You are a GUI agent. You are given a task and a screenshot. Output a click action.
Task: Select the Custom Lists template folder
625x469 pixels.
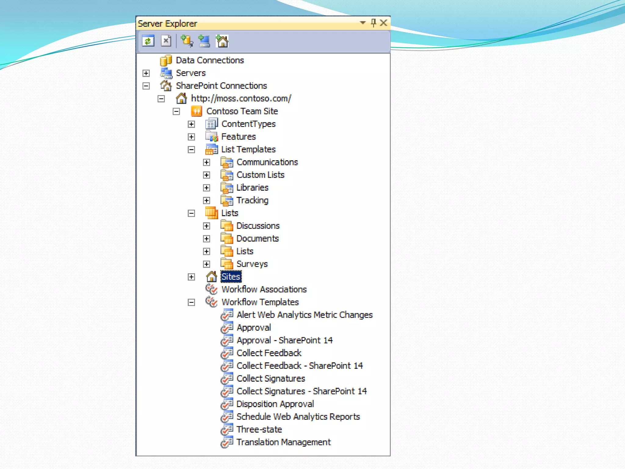[260, 175]
